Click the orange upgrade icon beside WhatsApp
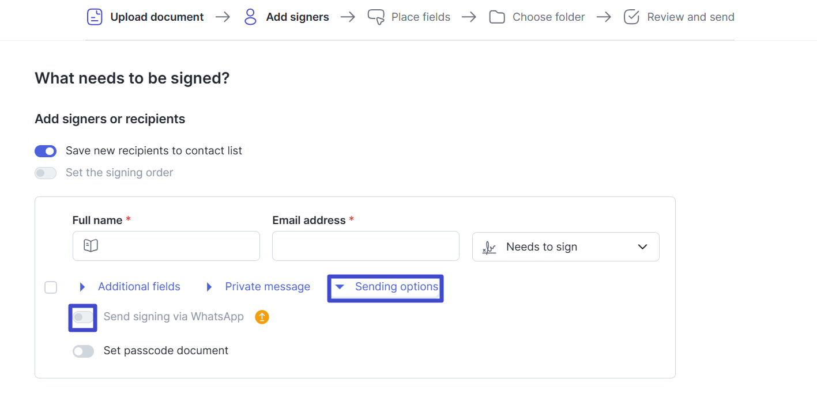The width and height of the screenshot is (817, 417). 262,317
